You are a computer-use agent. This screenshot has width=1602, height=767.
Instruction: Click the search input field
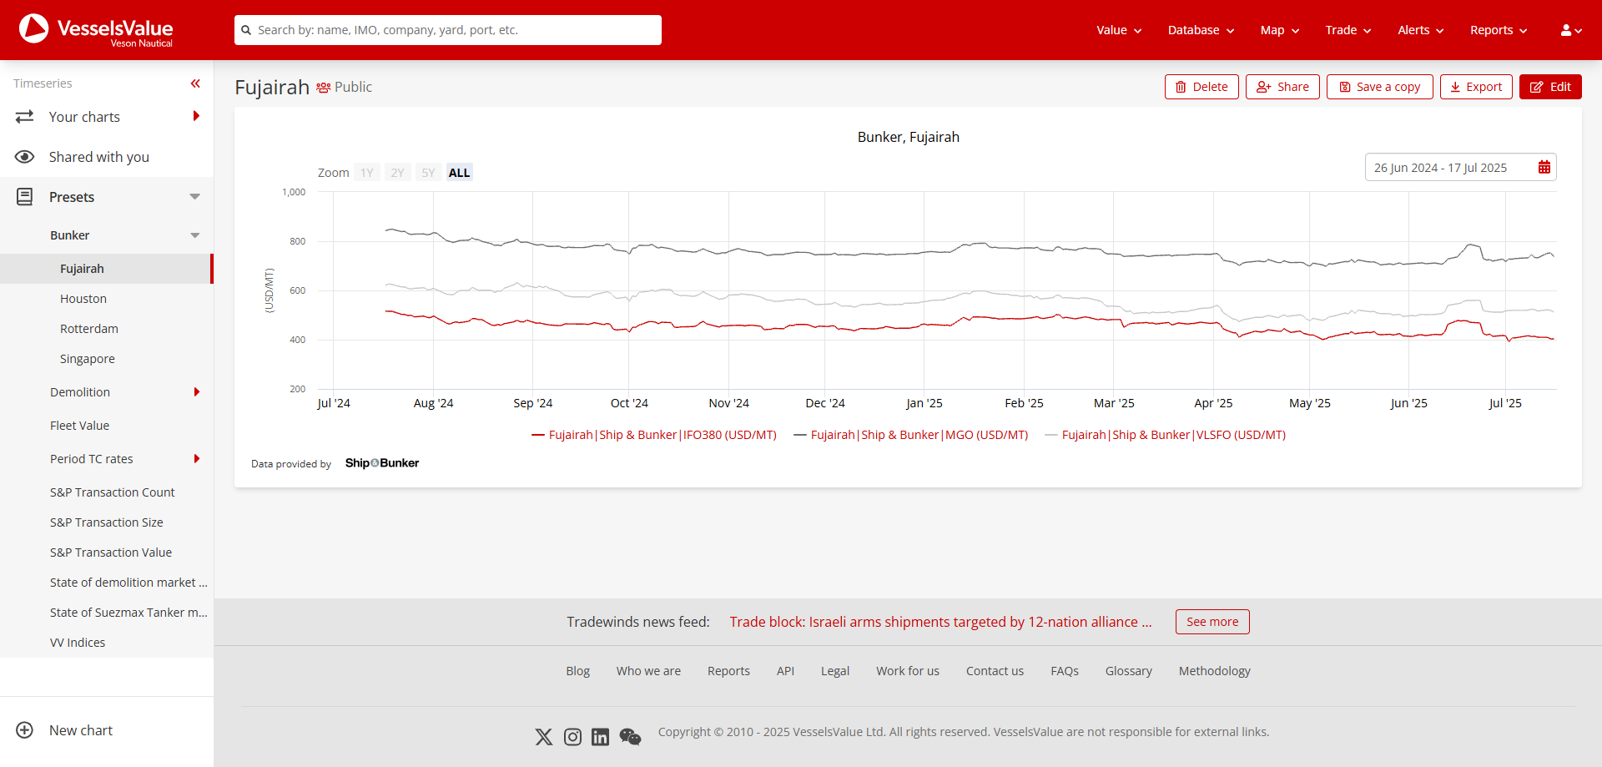click(447, 30)
